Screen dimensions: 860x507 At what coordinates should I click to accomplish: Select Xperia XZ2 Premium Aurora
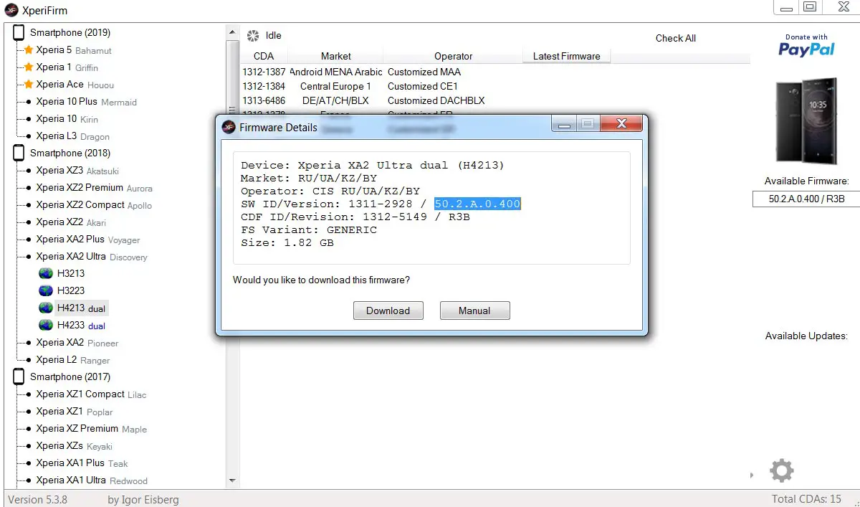94,188
